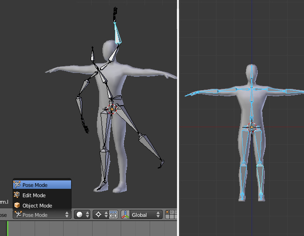Open the Global transform orientation dropdown
304x236 pixels.
146,215
